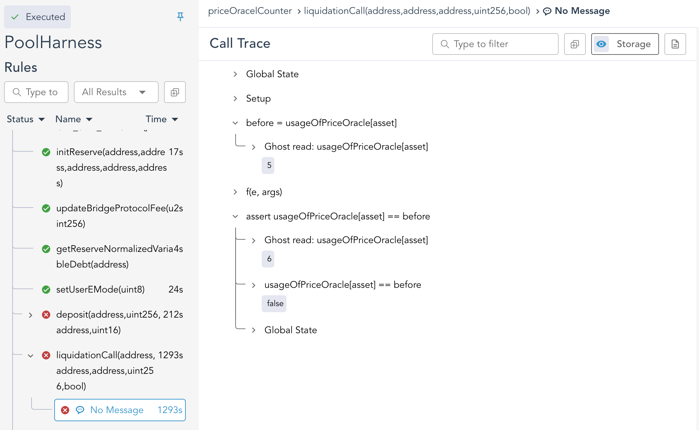Open the document report icon
699x430 pixels.
(x=675, y=44)
